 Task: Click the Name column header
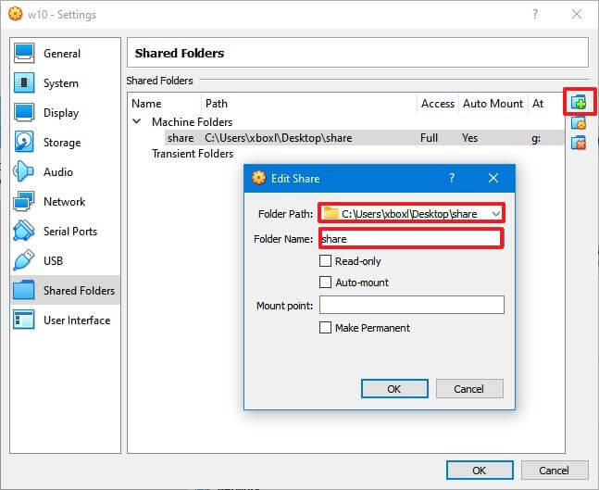tap(146, 104)
